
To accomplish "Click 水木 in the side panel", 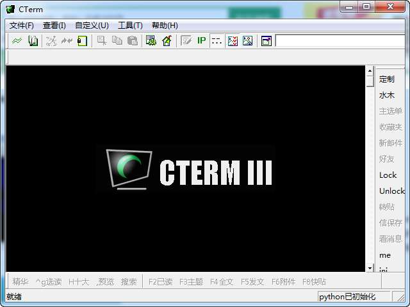I will (386, 95).
